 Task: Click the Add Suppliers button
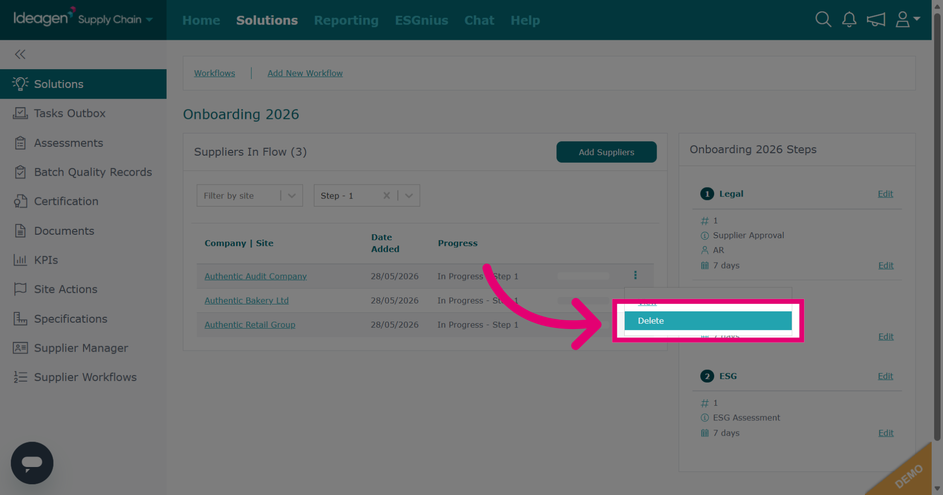coord(606,152)
